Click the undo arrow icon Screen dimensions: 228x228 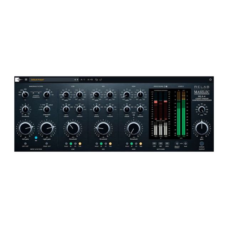click(x=97, y=80)
